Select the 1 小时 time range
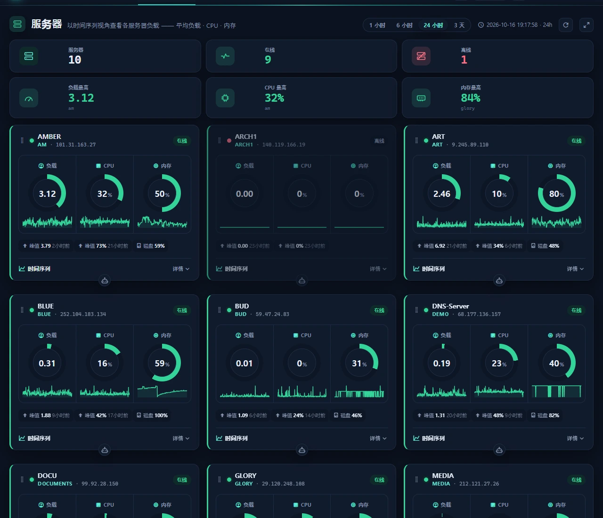The height and width of the screenshot is (518, 603). [377, 25]
